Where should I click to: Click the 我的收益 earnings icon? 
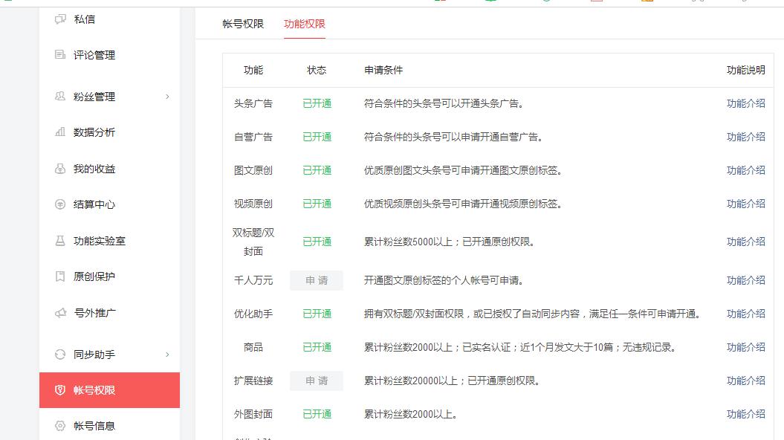pyautogui.click(x=60, y=169)
